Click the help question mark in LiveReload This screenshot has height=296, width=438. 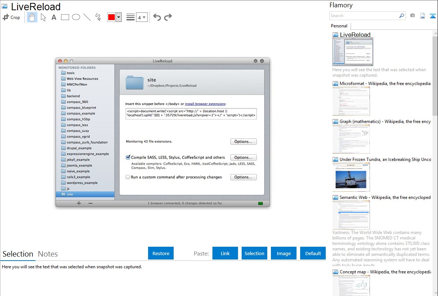point(262,61)
